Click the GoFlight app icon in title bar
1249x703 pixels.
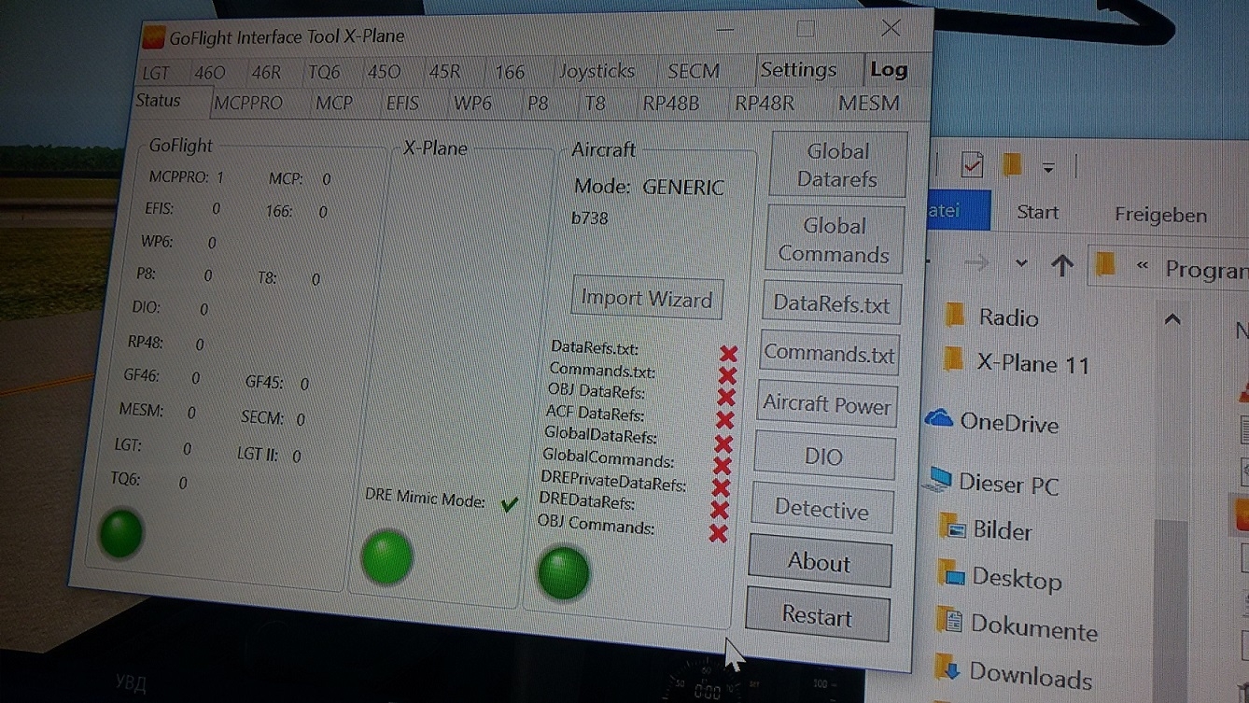(x=153, y=37)
